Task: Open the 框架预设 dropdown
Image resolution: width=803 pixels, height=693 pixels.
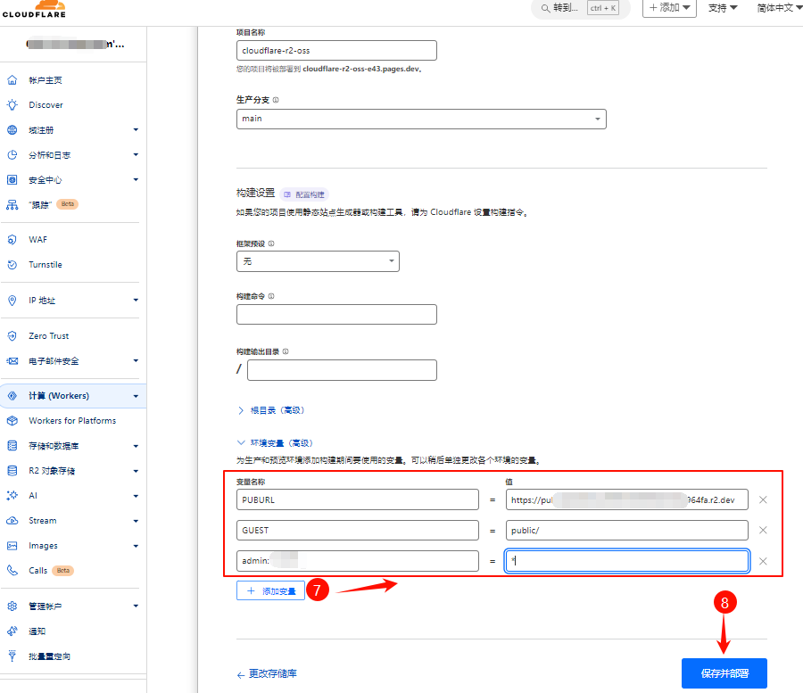Action: (x=317, y=261)
